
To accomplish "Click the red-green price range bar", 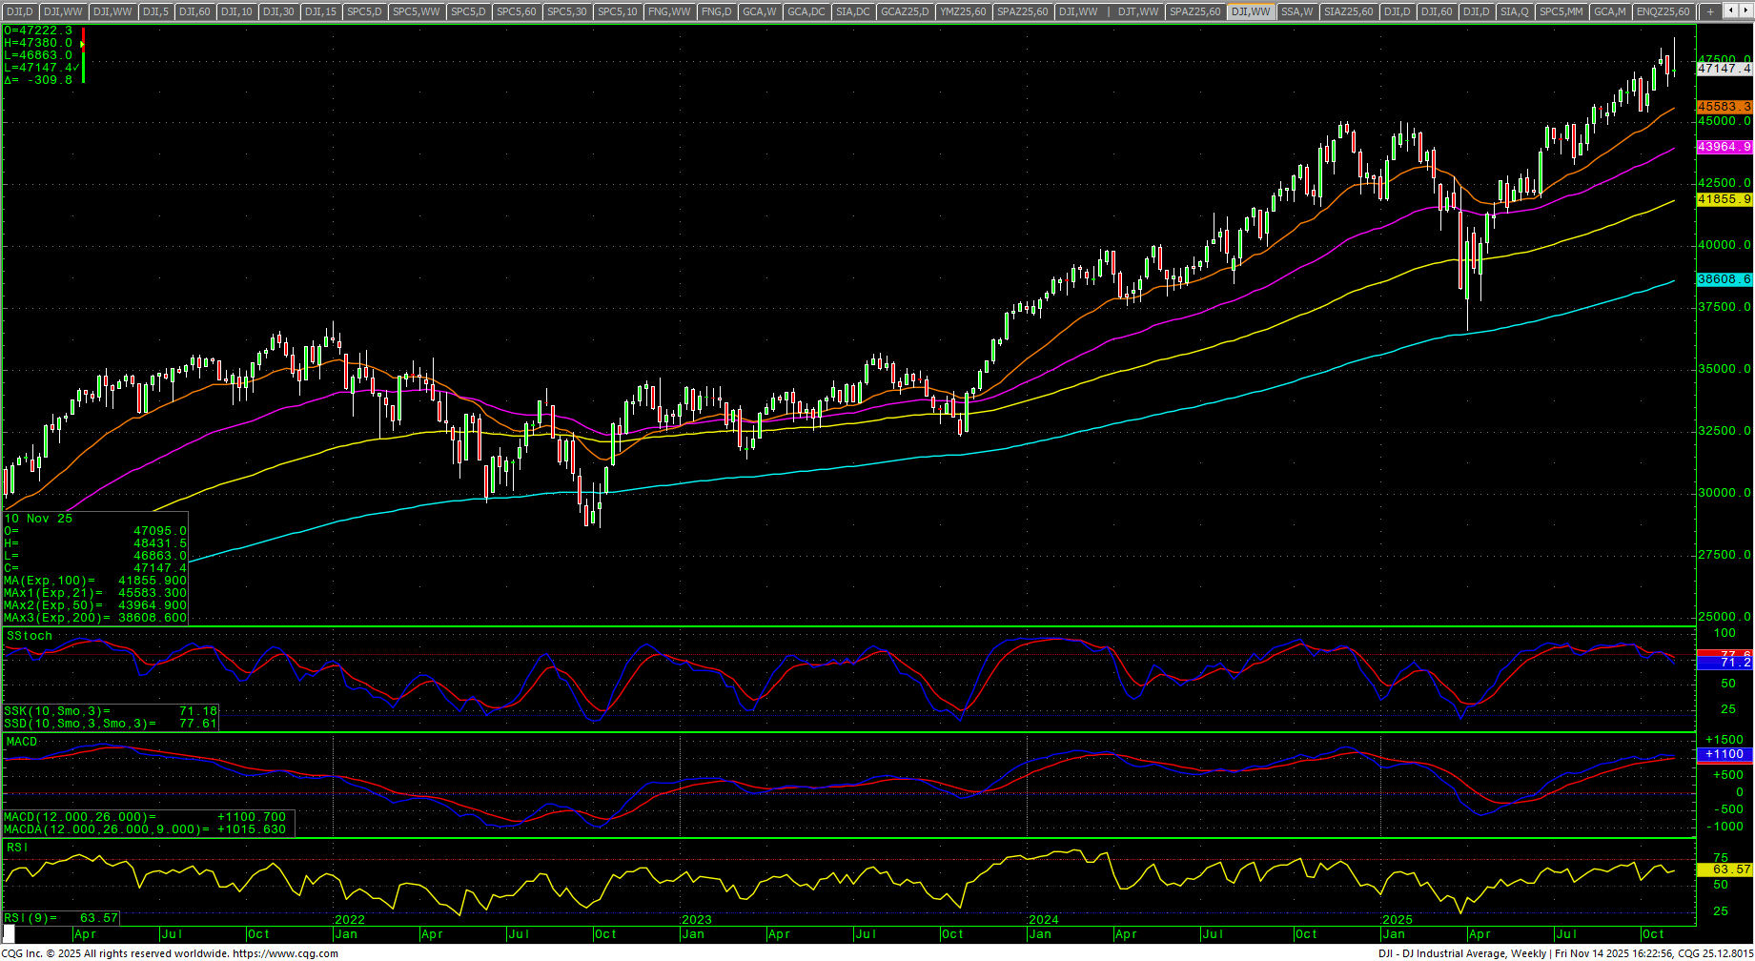I will click(x=83, y=55).
